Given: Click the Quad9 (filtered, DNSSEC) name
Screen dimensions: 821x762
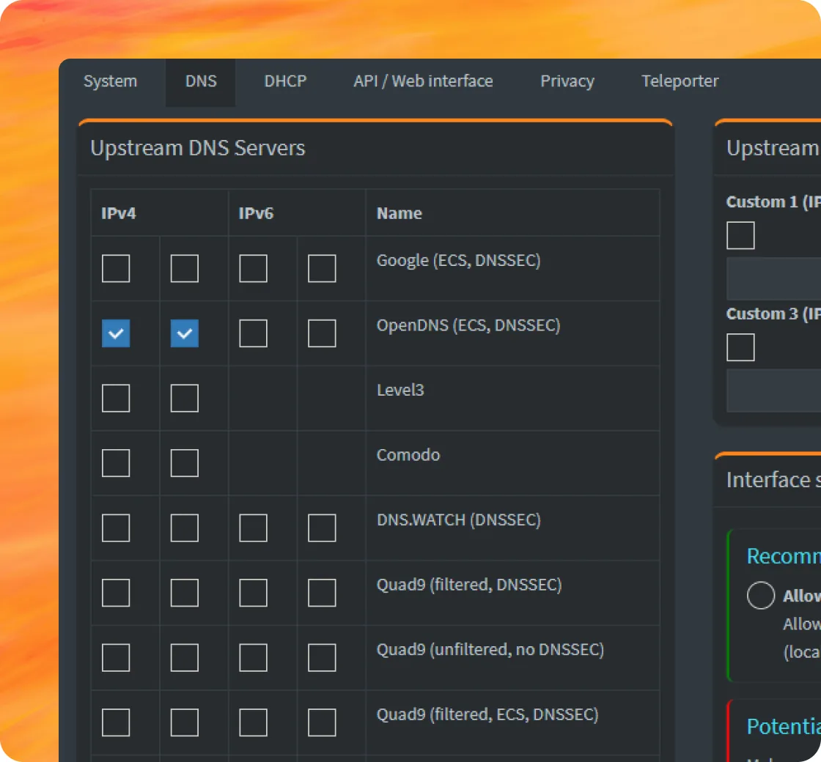Looking at the screenshot, I should pos(469,585).
